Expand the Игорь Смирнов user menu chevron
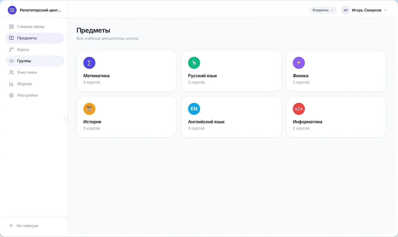The width and height of the screenshot is (398, 237). (x=386, y=10)
